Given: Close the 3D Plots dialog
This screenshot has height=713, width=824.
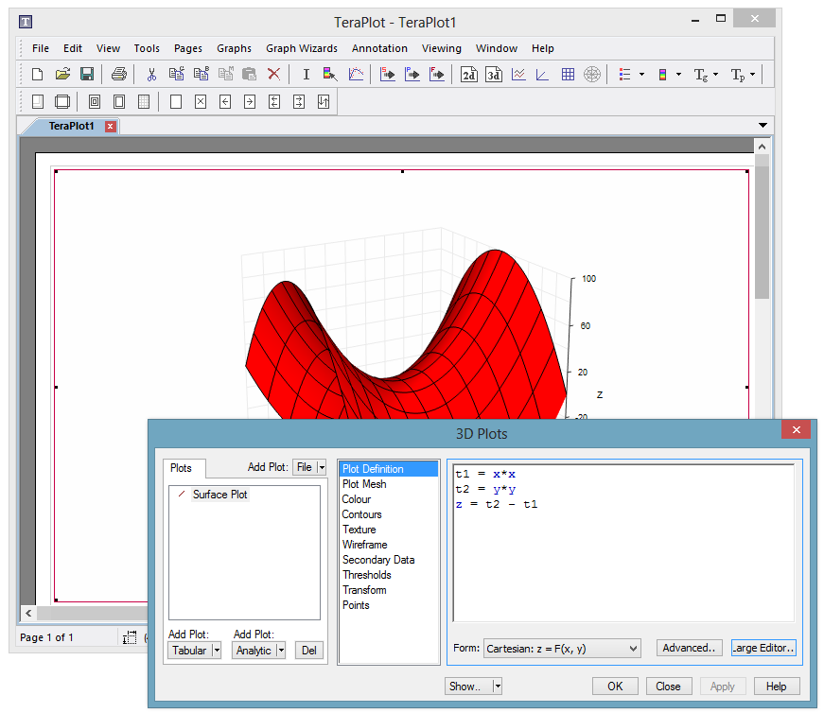Looking at the screenshot, I should click(x=797, y=430).
